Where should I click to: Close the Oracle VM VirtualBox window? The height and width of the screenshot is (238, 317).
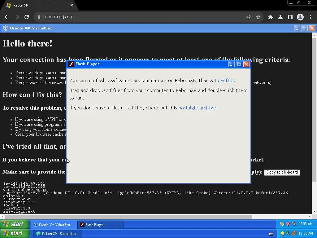point(312,28)
